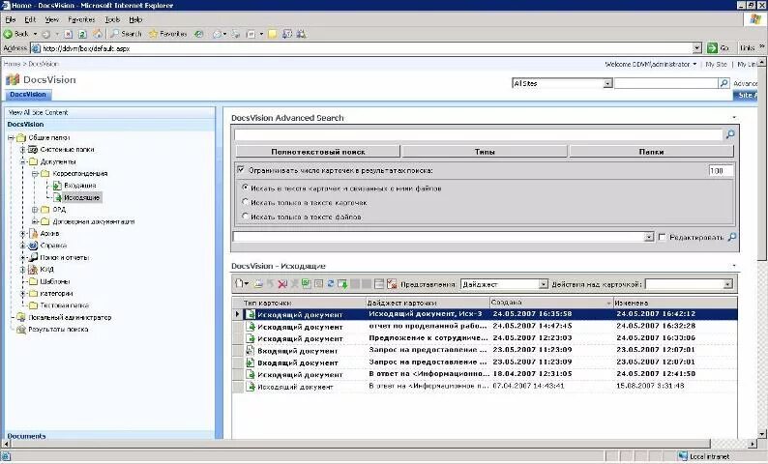This screenshot has height=464, width=768.
Task: Click Полнотекстовый поиск button
Action: click(x=318, y=152)
